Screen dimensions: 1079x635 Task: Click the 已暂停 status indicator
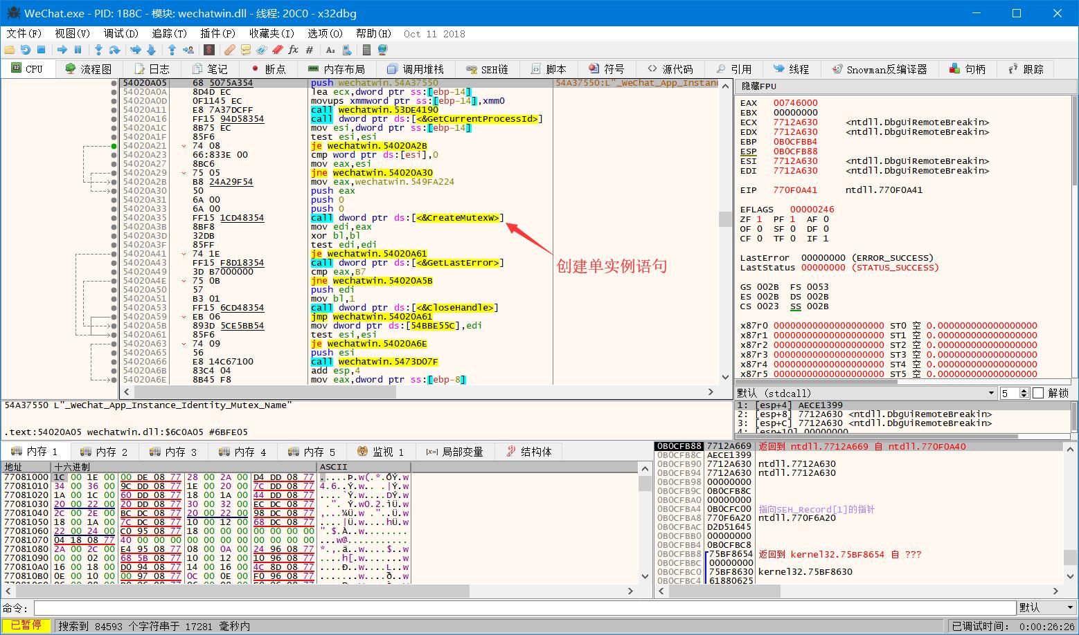[26, 625]
